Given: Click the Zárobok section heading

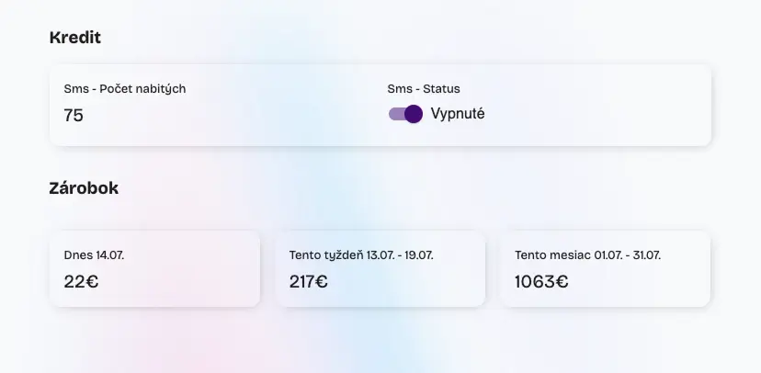Looking at the screenshot, I should coord(84,188).
